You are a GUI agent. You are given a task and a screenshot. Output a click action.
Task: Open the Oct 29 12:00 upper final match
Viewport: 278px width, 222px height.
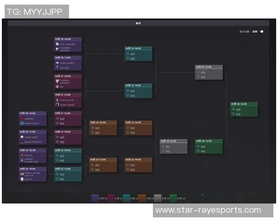point(209,72)
